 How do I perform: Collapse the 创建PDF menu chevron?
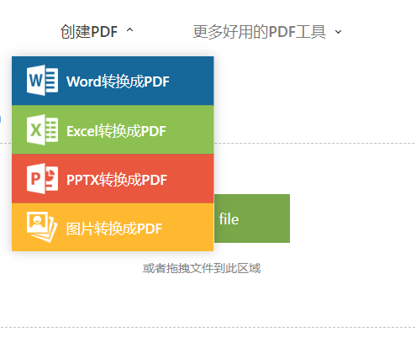point(129,30)
